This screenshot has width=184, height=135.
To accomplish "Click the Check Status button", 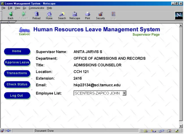I will coord(17,84).
